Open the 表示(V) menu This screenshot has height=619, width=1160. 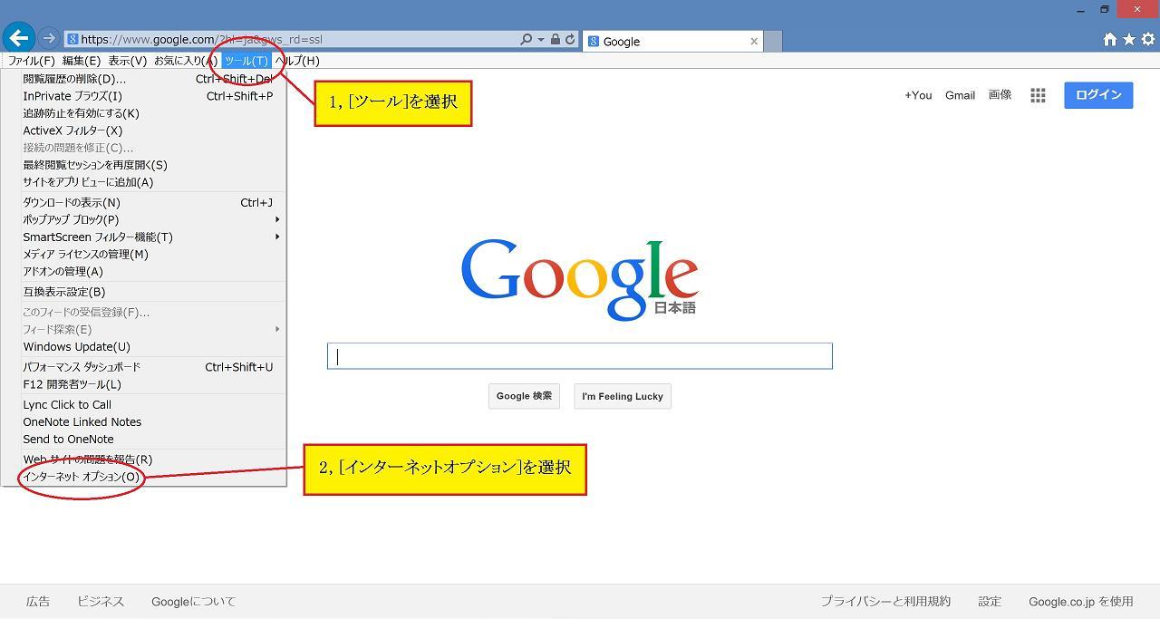click(128, 61)
